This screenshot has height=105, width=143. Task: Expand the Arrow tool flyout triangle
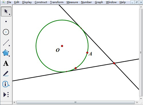click(9, 15)
